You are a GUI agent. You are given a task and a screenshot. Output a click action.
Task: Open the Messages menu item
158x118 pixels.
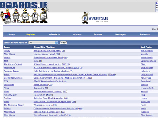[x=120, y=34]
